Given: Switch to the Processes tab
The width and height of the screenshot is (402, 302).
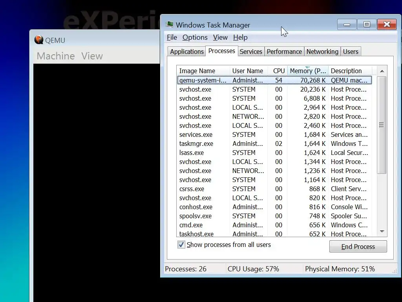Looking at the screenshot, I should [x=221, y=51].
